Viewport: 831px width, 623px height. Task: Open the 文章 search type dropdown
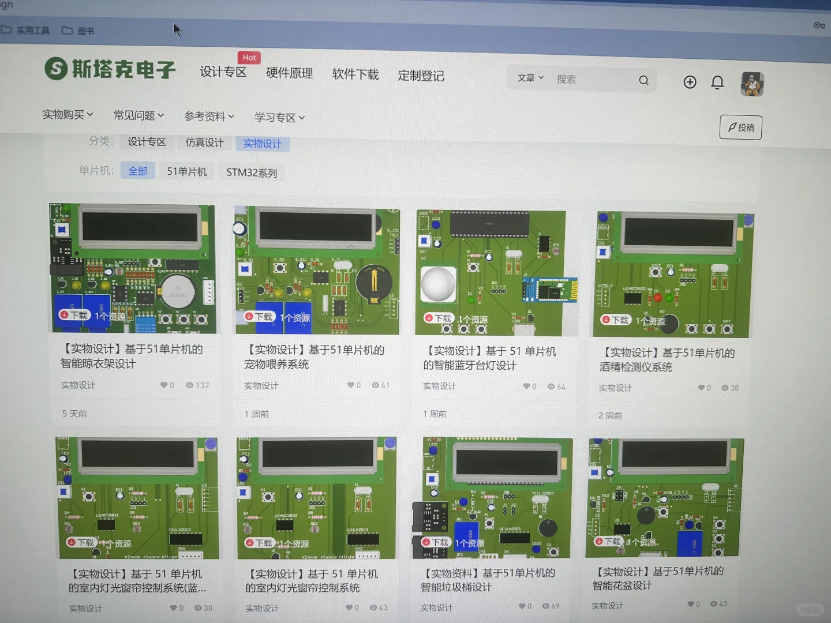530,77
